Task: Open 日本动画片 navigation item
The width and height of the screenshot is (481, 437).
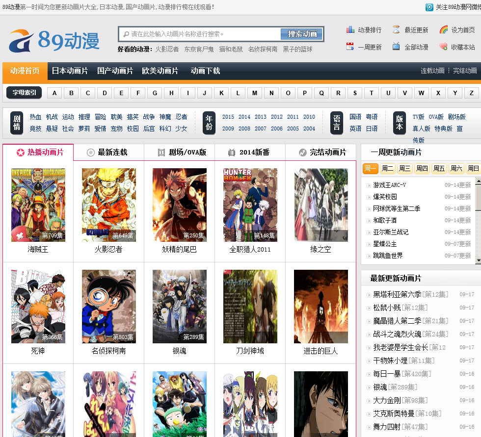Action: (x=70, y=71)
